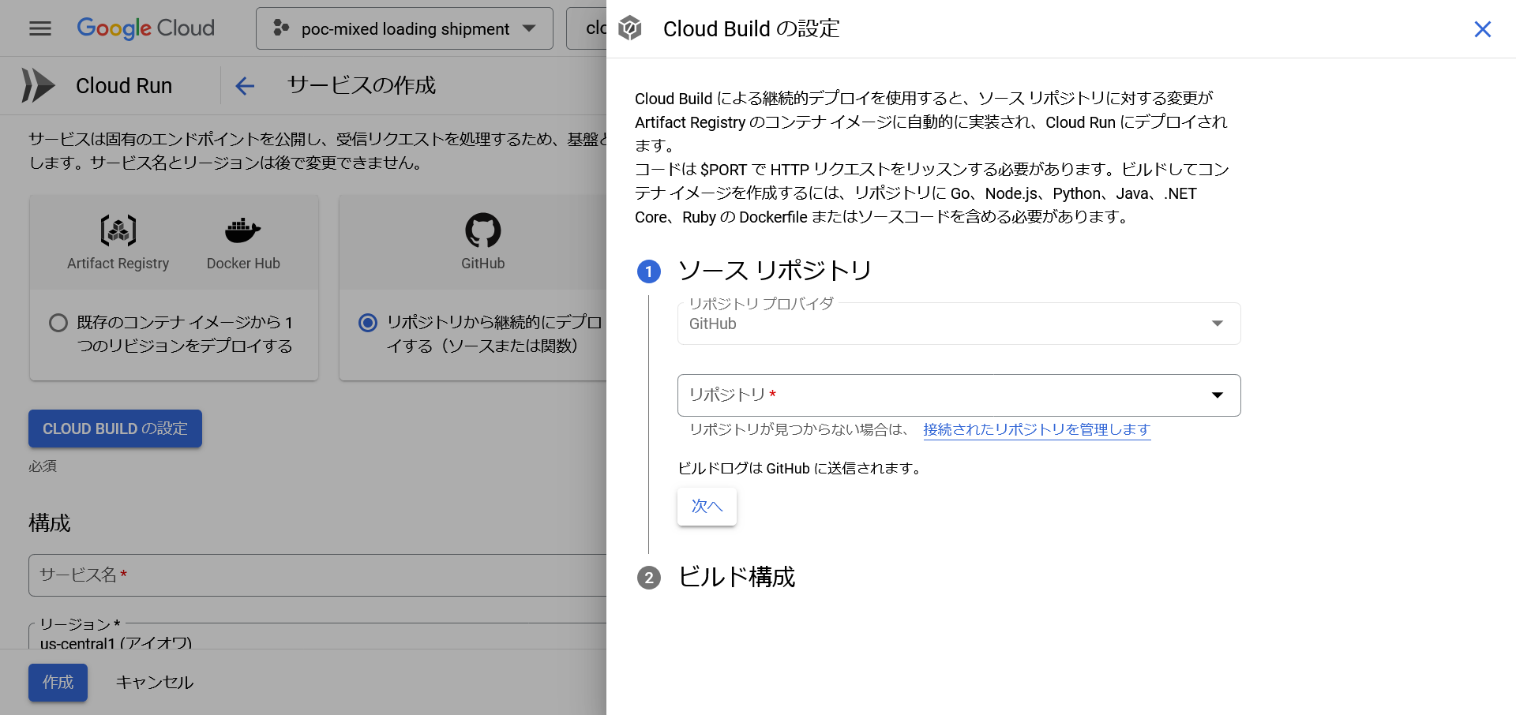The width and height of the screenshot is (1516, 715).
Task: Click the 次へ button
Action: pyautogui.click(x=707, y=507)
